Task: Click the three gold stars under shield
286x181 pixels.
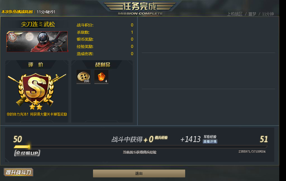Action: tap(36, 105)
